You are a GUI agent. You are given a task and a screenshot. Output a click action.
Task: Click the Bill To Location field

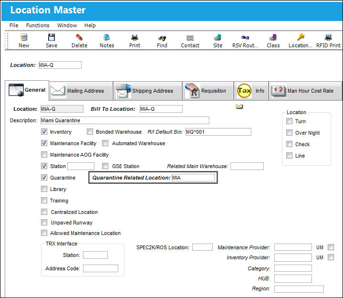click(161, 109)
